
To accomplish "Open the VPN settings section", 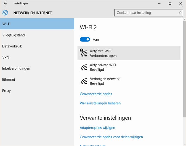I will [x=6, y=57].
